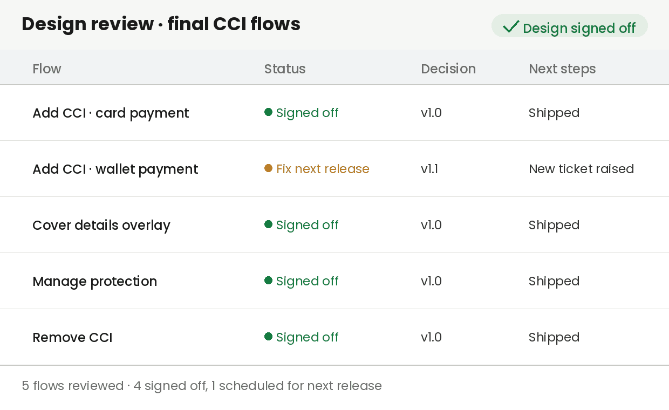Click the Fix next release status label
Image resolution: width=669 pixels, height=410 pixels.
(323, 169)
